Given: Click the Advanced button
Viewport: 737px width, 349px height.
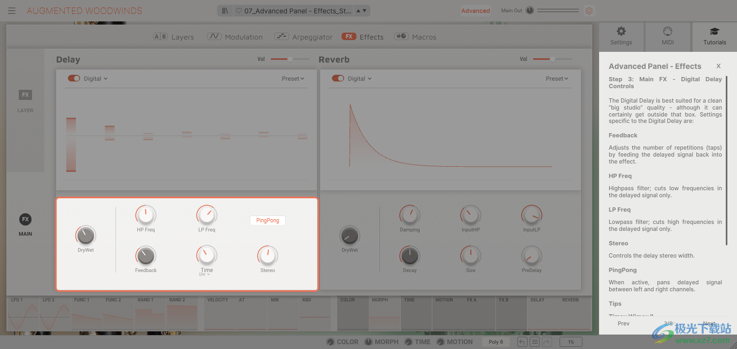Looking at the screenshot, I should 475,11.
